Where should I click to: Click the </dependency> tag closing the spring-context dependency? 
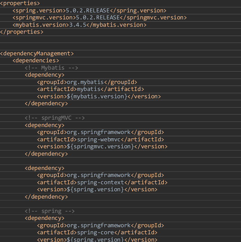[46, 197]
